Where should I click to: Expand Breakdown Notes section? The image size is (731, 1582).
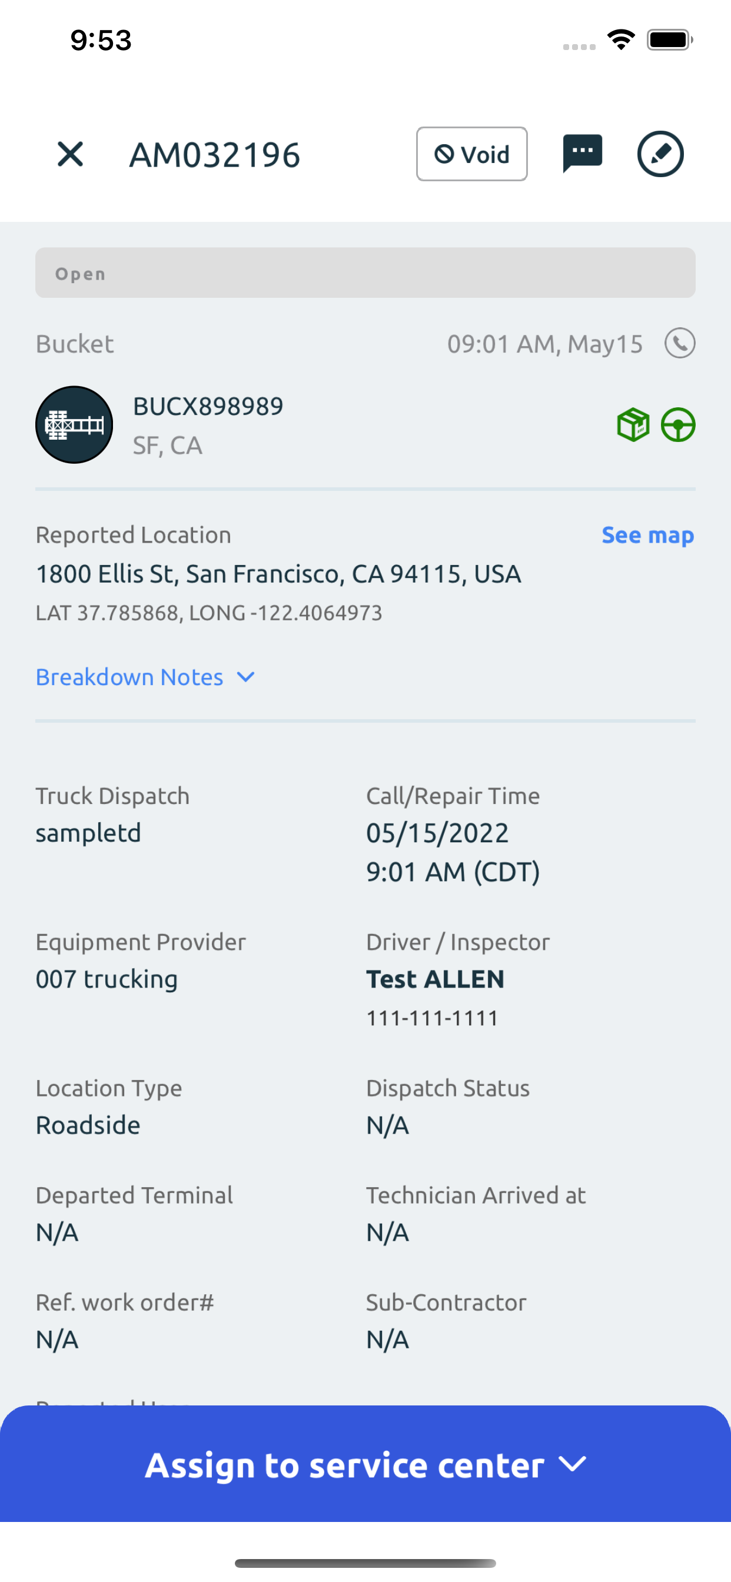point(145,677)
